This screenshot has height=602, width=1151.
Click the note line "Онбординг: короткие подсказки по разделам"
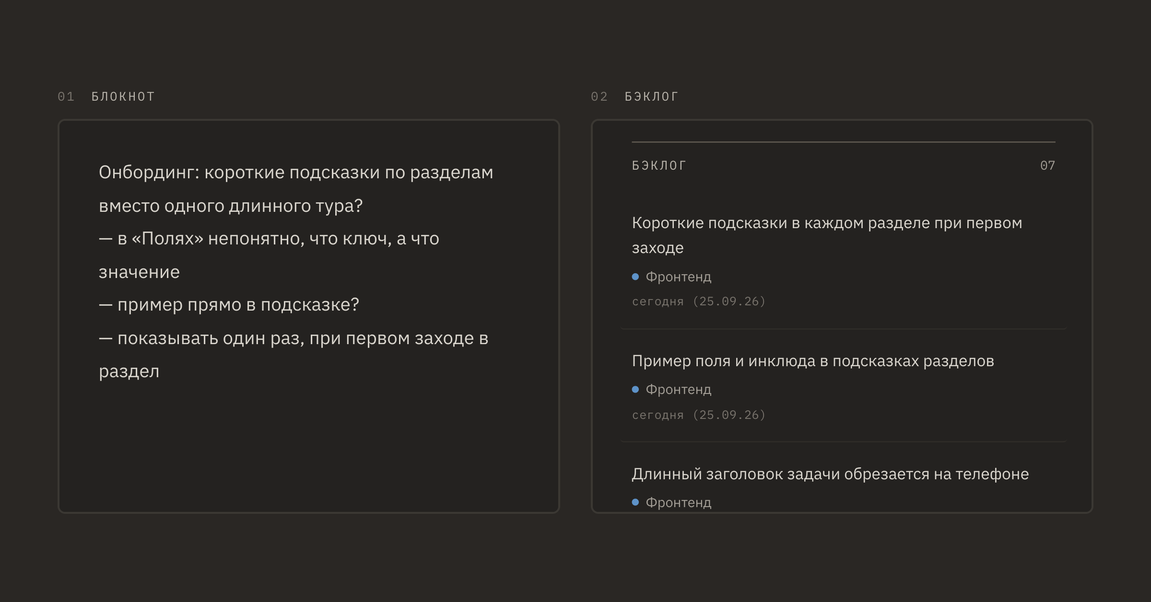[296, 172]
